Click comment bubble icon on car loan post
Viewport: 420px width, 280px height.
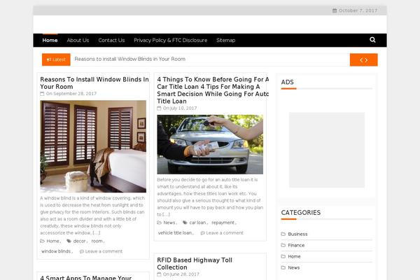(x=203, y=233)
